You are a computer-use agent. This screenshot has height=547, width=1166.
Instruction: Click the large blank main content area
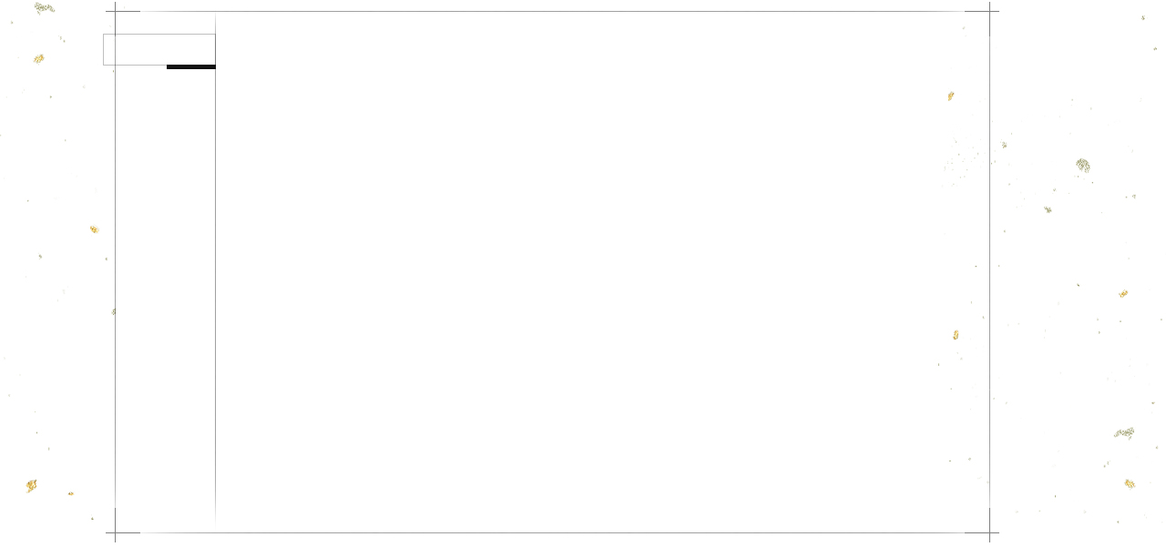(602, 271)
